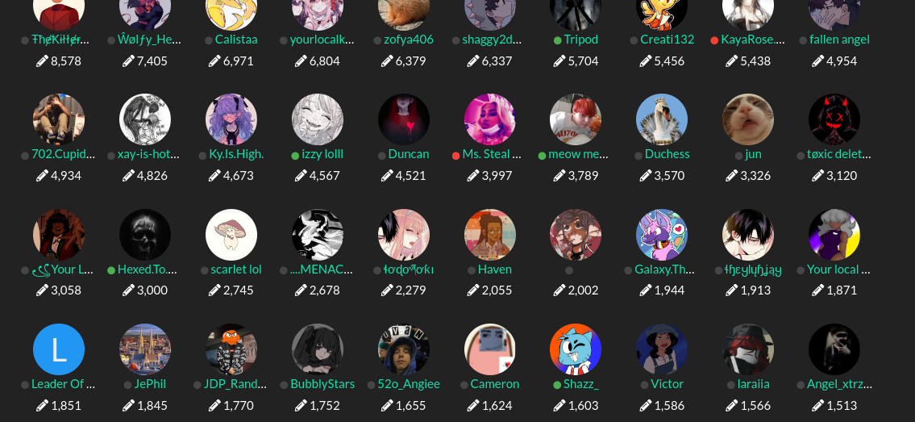The image size is (915, 422).
Task: Select the cat face avatar above jun
Action: pos(748,119)
